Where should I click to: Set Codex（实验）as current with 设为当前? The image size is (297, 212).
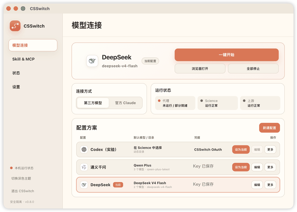(x=241, y=150)
